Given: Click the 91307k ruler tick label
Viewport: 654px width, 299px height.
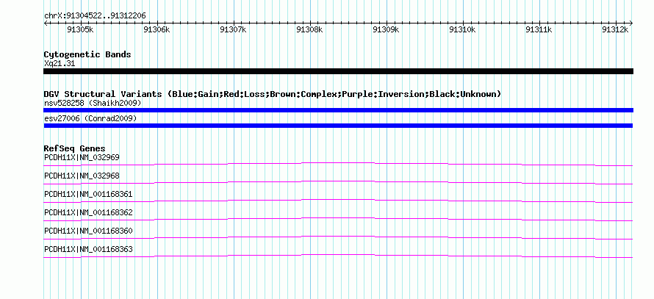Looking at the screenshot, I should pyautogui.click(x=233, y=29).
